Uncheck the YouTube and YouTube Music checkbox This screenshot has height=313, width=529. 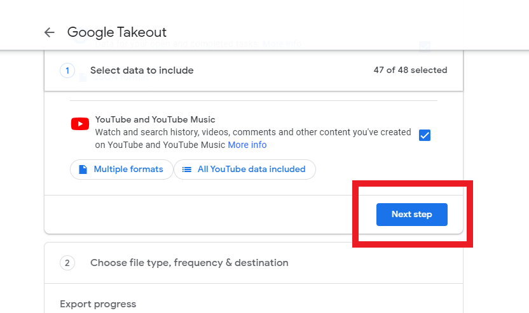pyautogui.click(x=425, y=135)
